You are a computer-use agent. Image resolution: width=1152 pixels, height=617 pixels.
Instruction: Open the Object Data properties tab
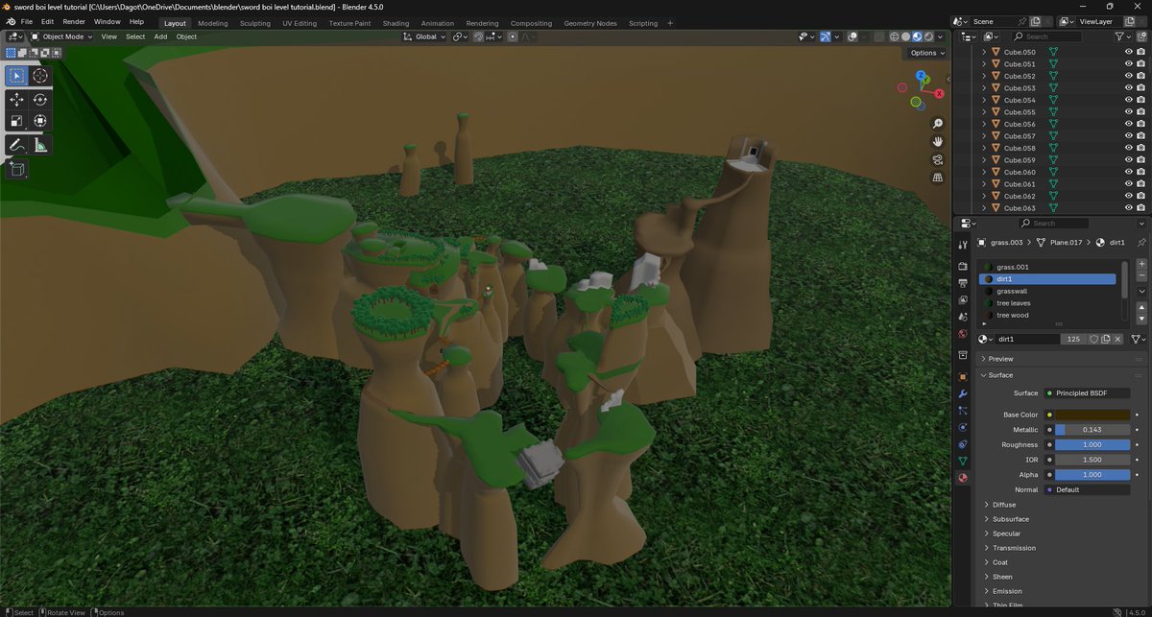pyautogui.click(x=963, y=461)
